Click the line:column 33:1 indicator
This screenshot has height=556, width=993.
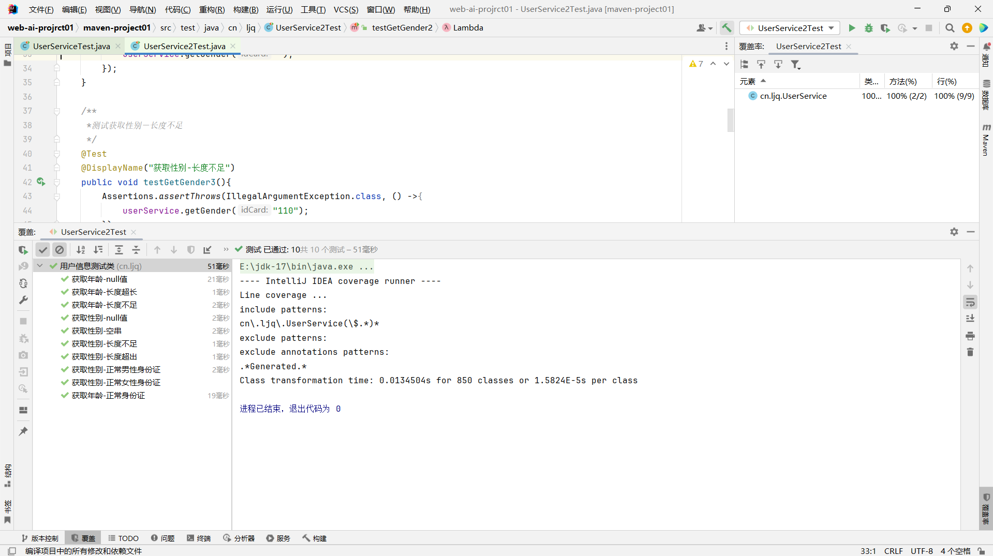[868, 551]
